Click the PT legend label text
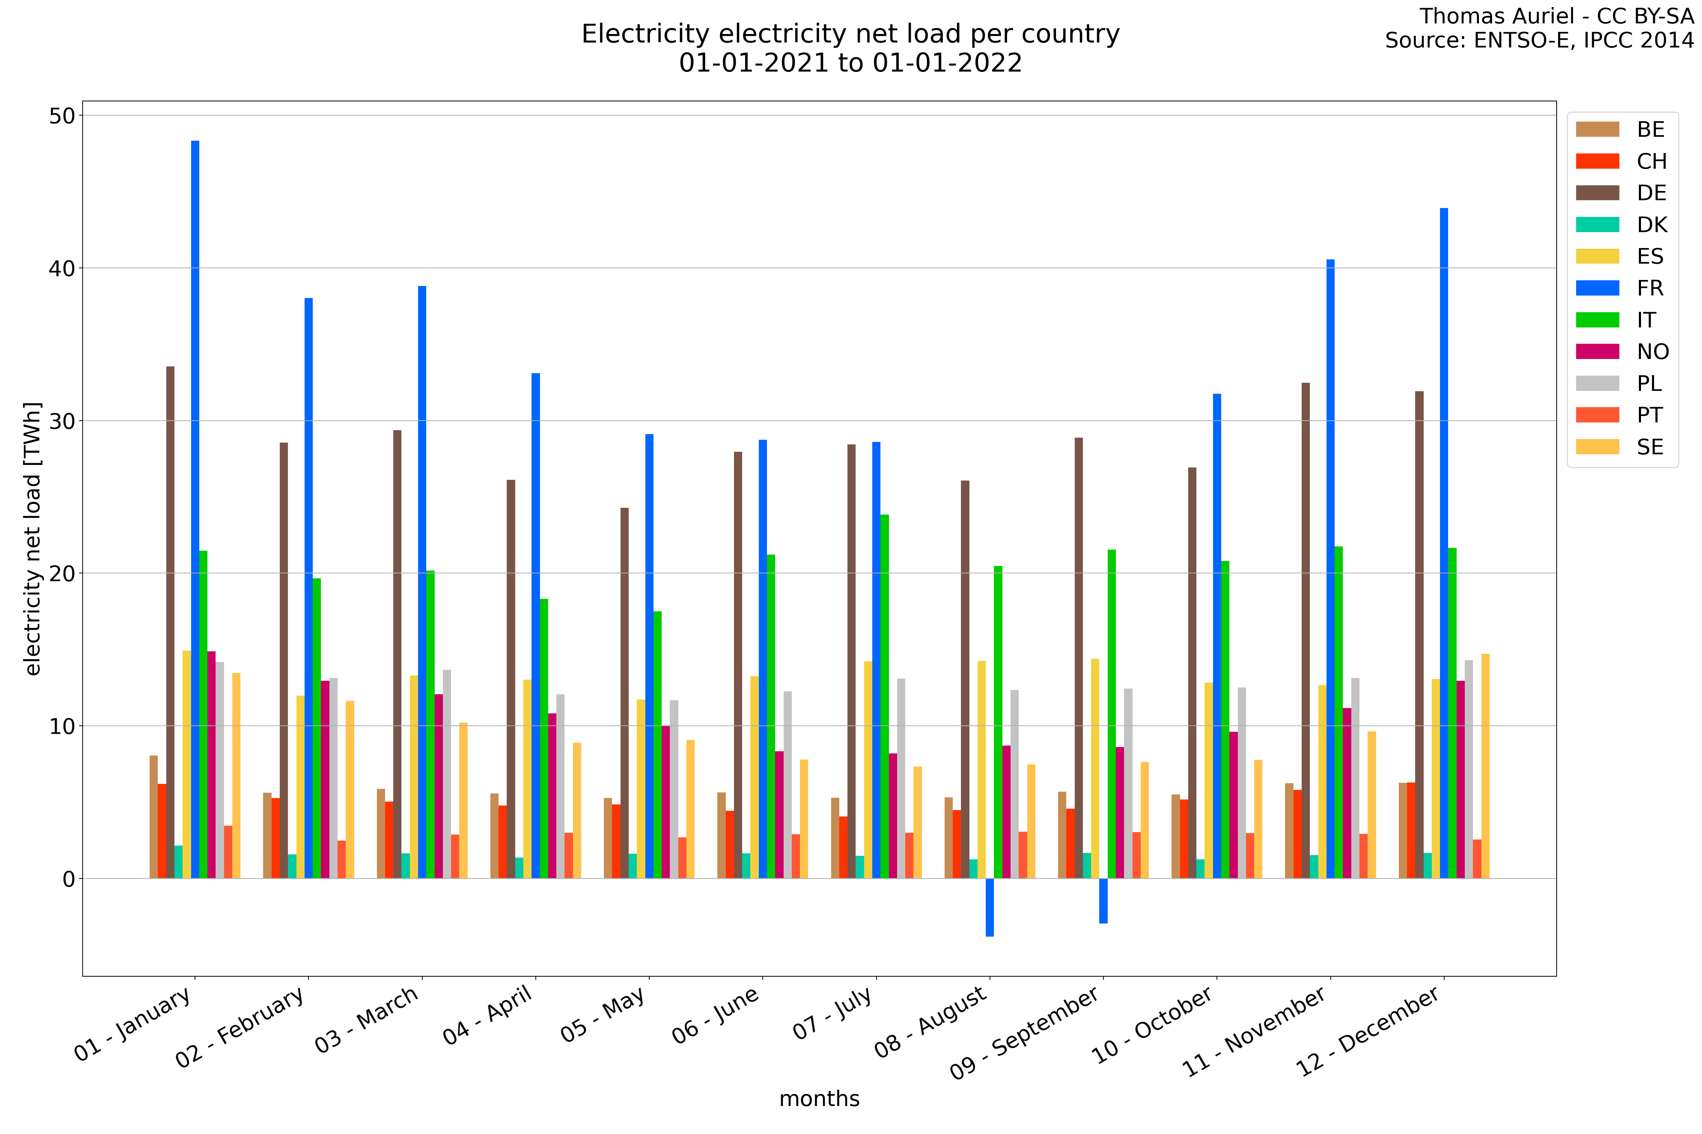 click(1650, 416)
